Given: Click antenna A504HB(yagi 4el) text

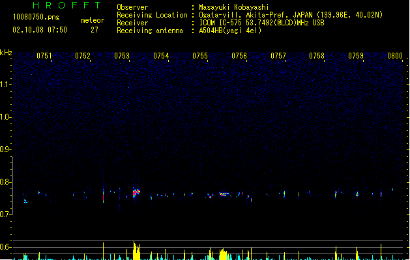Looking at the screenshot, I should point(230,31).
